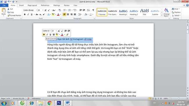Click Format Painter in Clipboard group
The width and height of the screenshot is (189, 106).
tap(14, 15)
